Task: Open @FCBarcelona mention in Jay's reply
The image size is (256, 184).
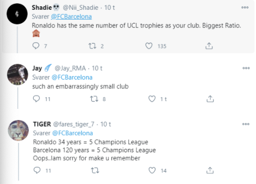Action: [x=72, y=77]
